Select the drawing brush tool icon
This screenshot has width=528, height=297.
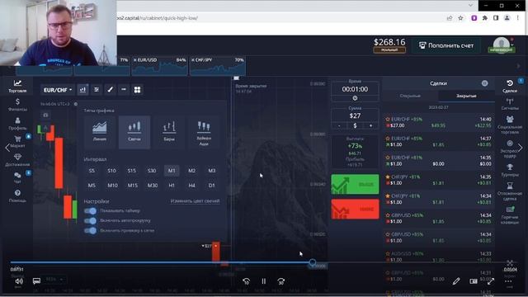pos(110,90)
